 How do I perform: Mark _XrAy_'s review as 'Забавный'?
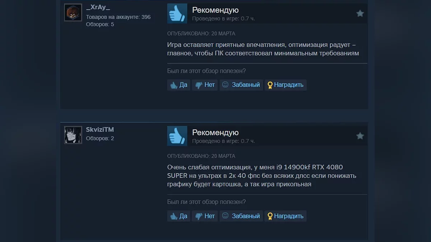(x=241, y=85)
